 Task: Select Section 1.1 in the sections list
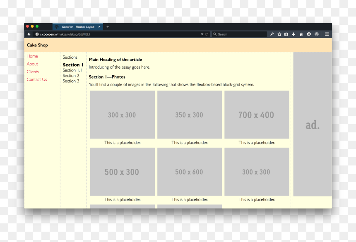point(72,70)
